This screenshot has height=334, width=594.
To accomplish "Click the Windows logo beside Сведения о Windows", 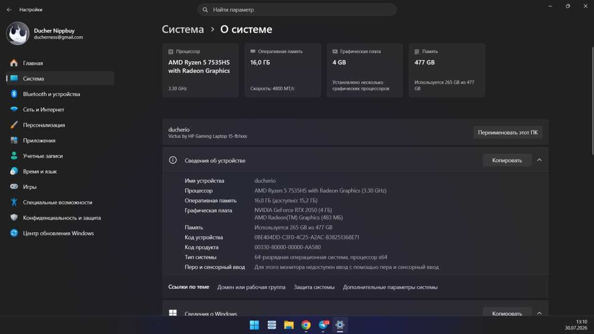I will click(173, 313).
